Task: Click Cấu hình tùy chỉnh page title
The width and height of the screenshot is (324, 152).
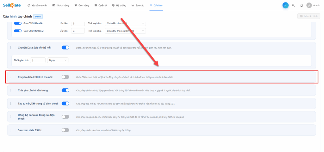Action: (x=17, y=16)
